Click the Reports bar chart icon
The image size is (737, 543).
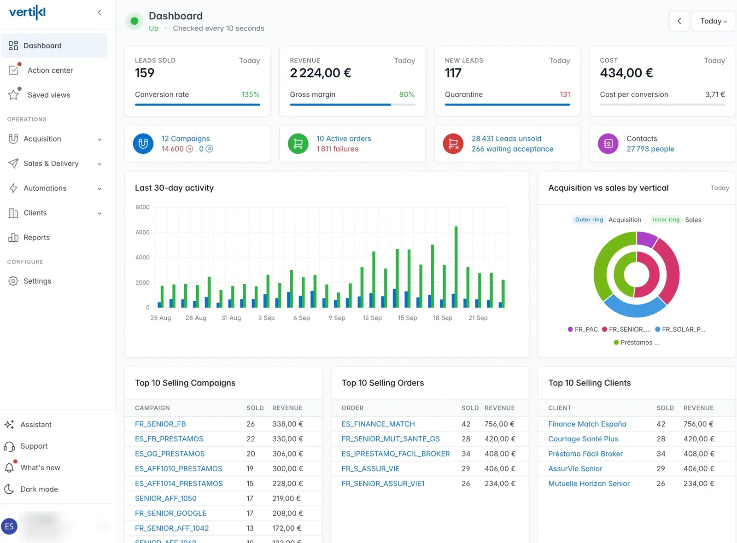click(x=13, y=237)
